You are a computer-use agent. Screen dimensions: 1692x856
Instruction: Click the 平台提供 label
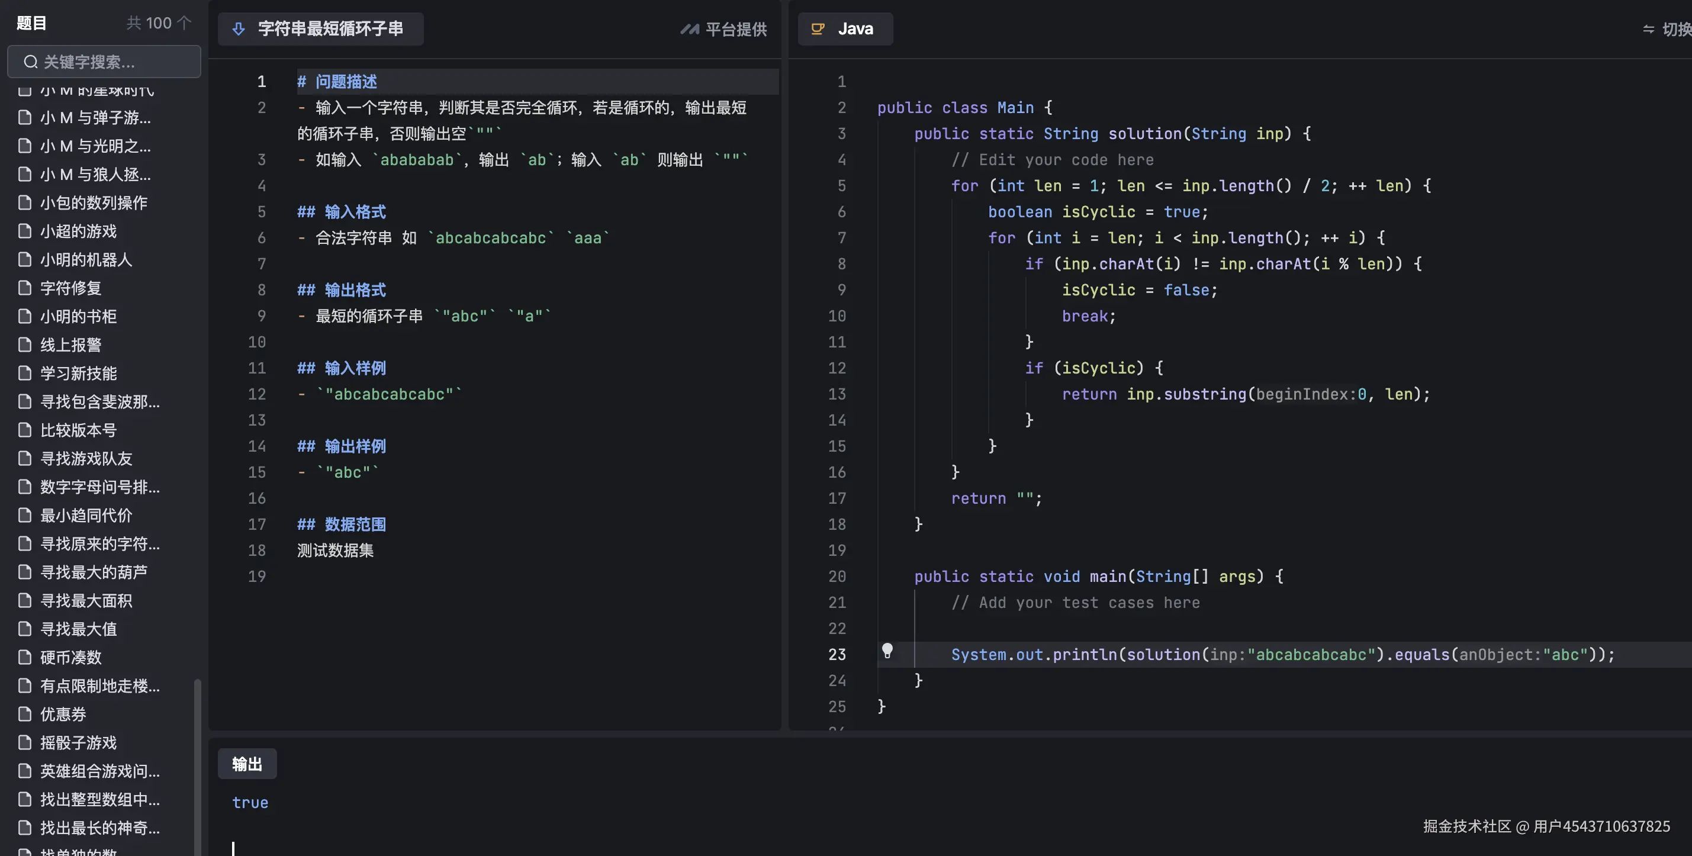(x=736, y=29)
